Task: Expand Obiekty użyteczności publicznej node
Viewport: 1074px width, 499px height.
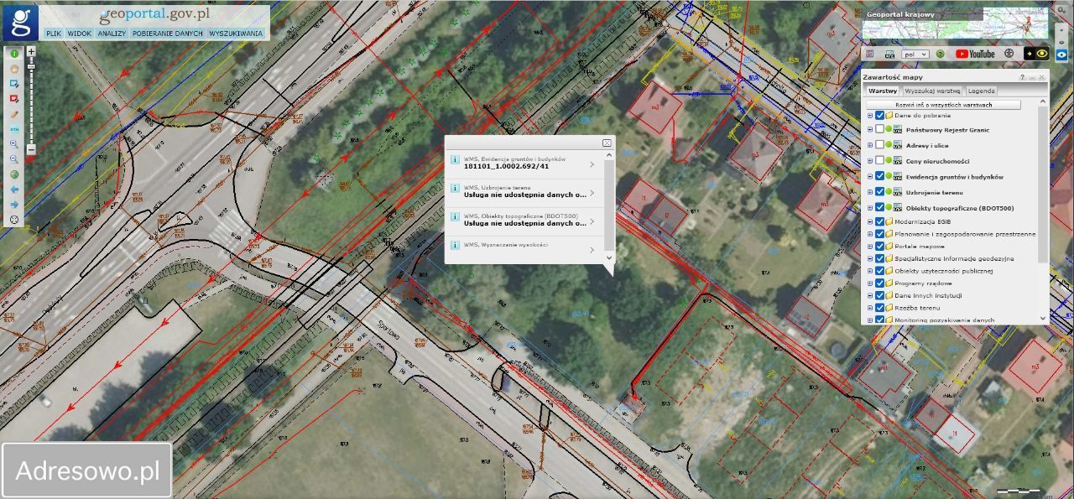Action: [870, 271]
